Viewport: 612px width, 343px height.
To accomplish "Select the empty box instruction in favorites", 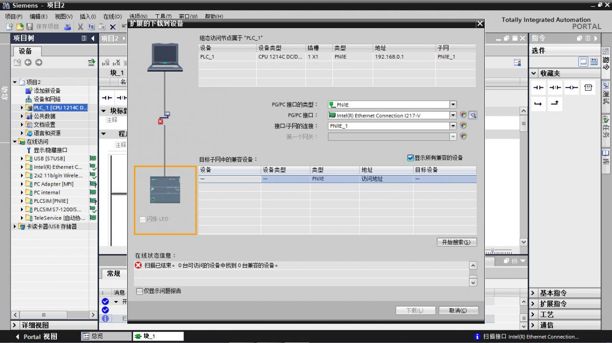I will coord(588,88).
